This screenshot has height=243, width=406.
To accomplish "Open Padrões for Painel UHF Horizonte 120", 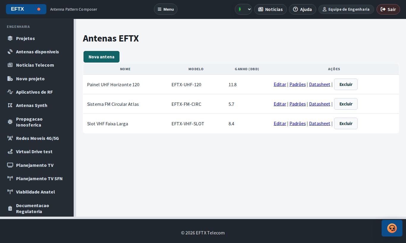I will pos(298,84).
